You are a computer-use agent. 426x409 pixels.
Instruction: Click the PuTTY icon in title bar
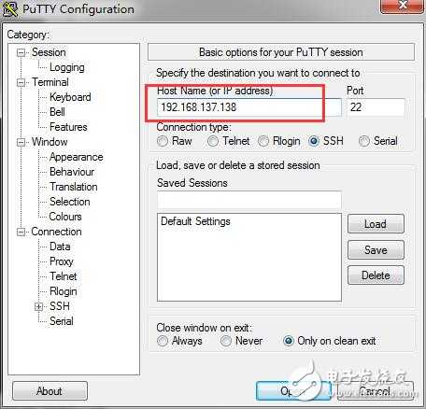(10, 8)
